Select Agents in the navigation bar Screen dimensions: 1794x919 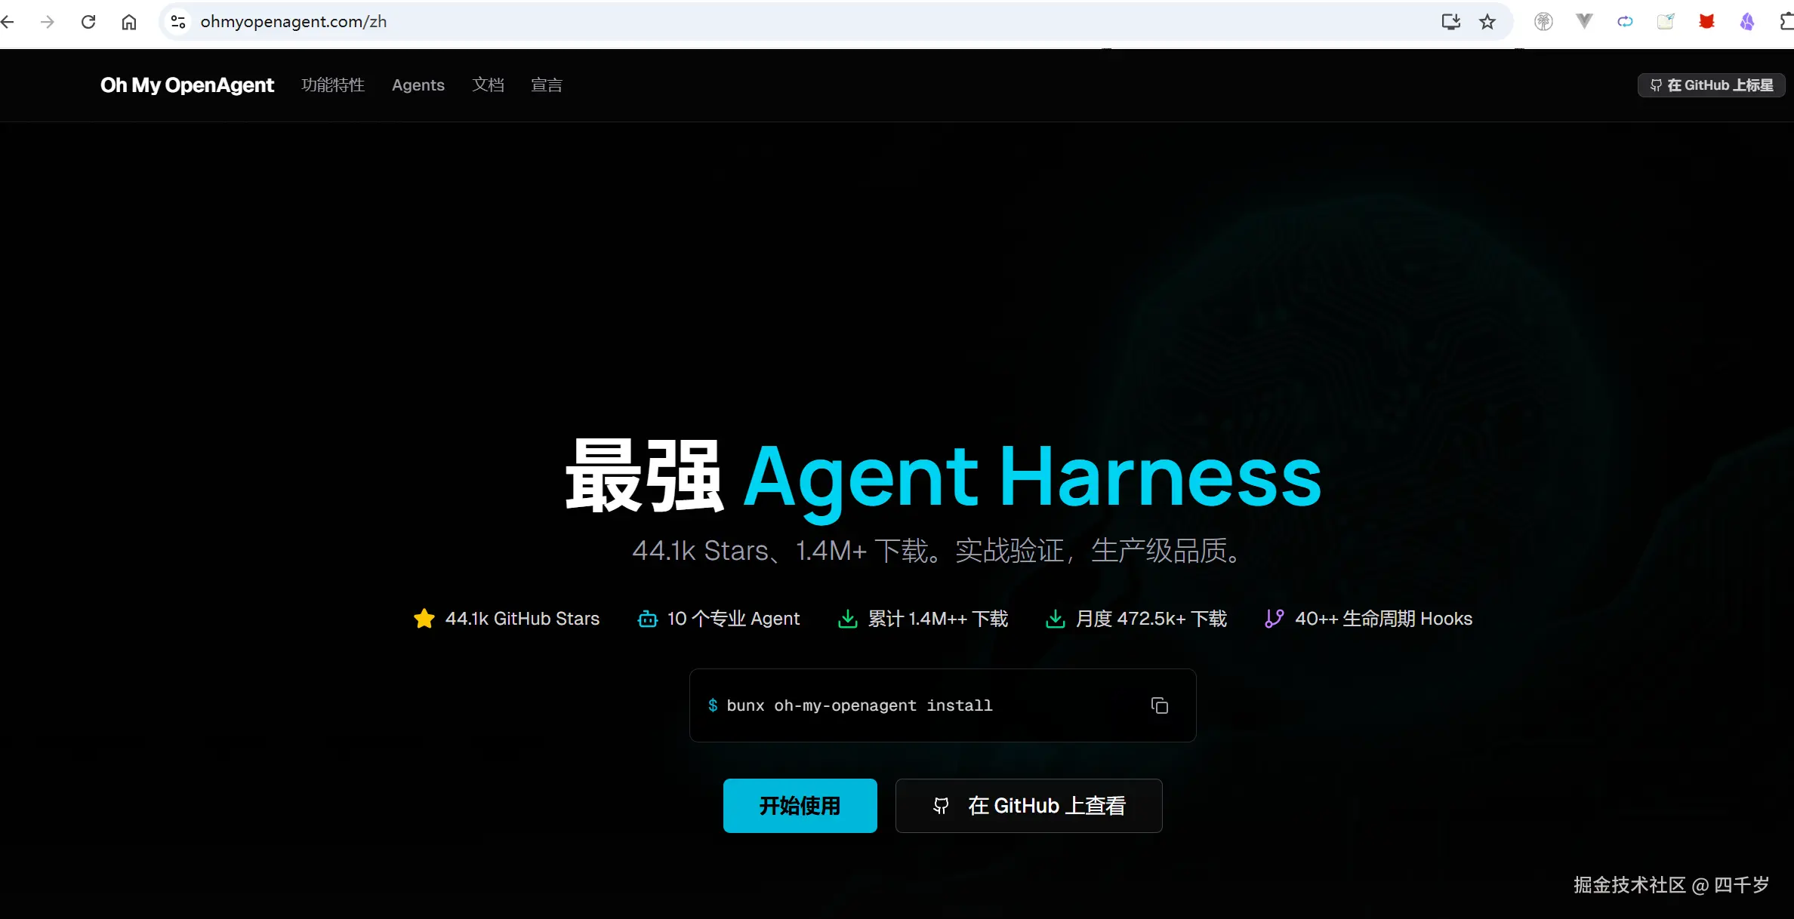click(x=418, y=85)
